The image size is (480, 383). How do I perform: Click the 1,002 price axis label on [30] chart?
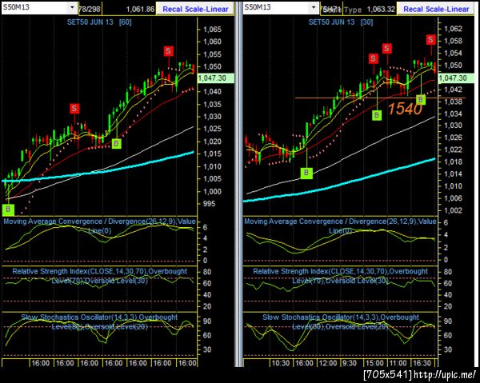[453, 210]
